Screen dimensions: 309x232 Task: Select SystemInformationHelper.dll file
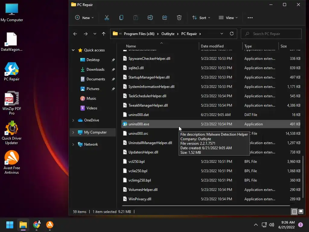coord(211,87)
